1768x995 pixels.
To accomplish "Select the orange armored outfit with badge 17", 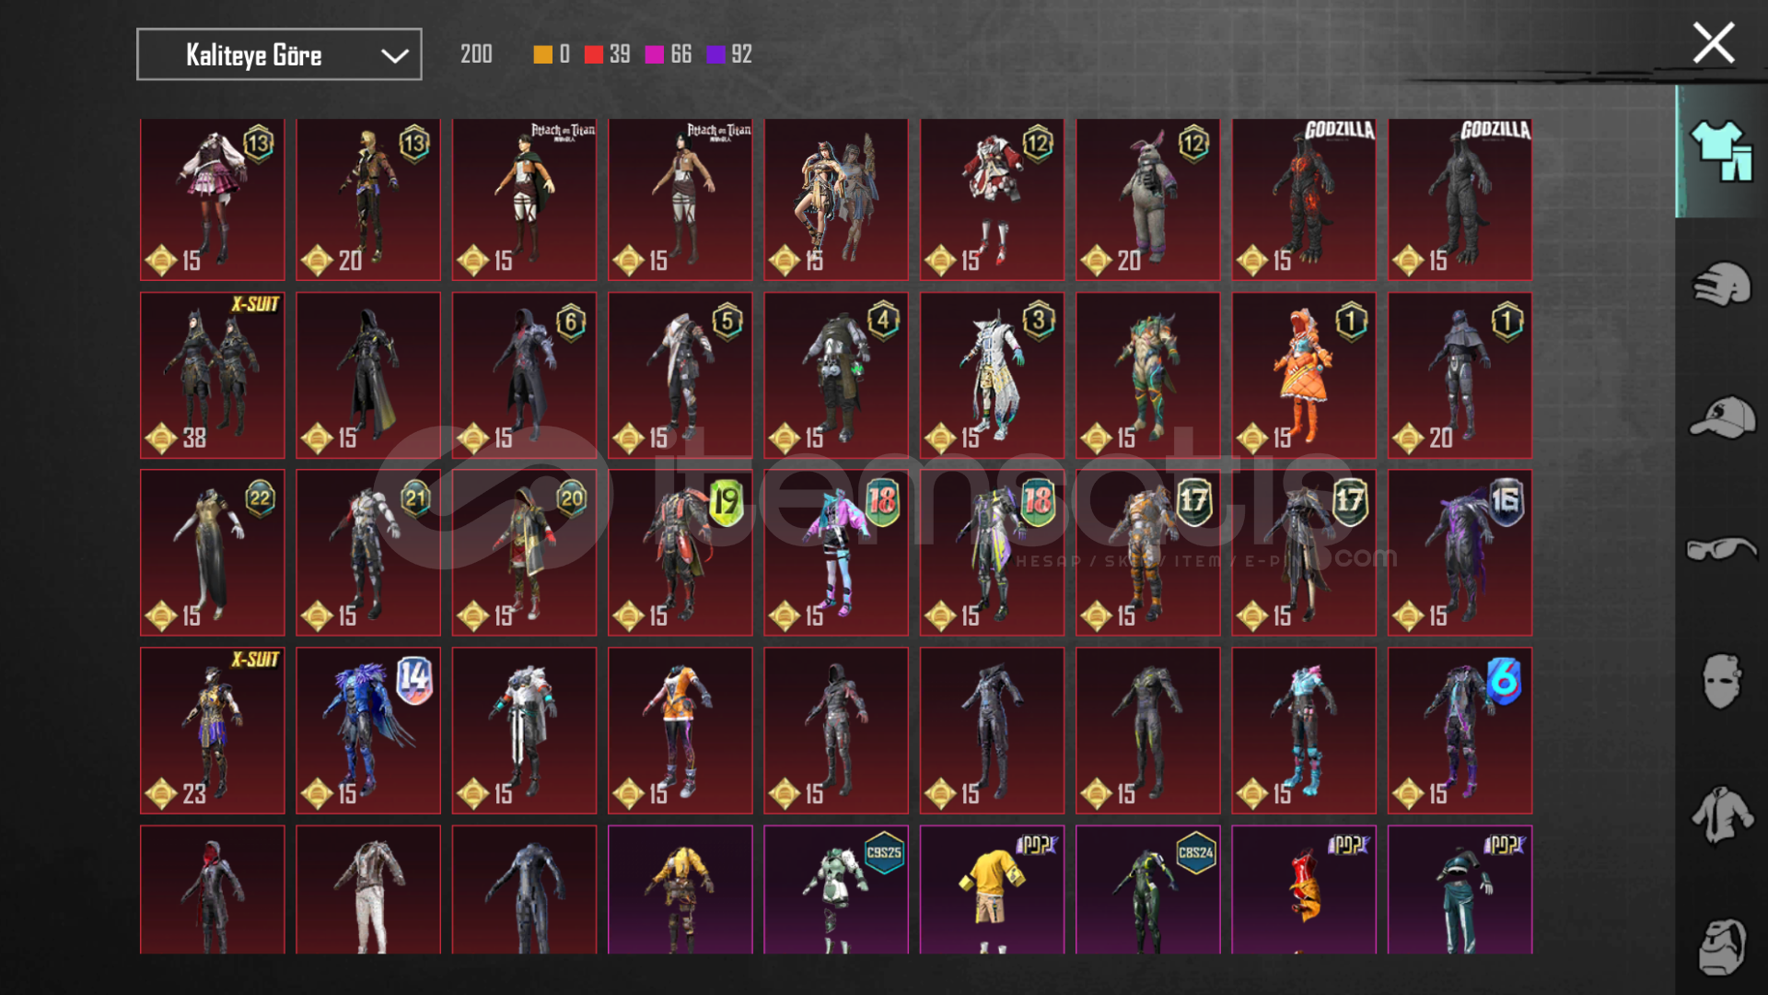I will pyautogui.click(x=1147, y=553).
